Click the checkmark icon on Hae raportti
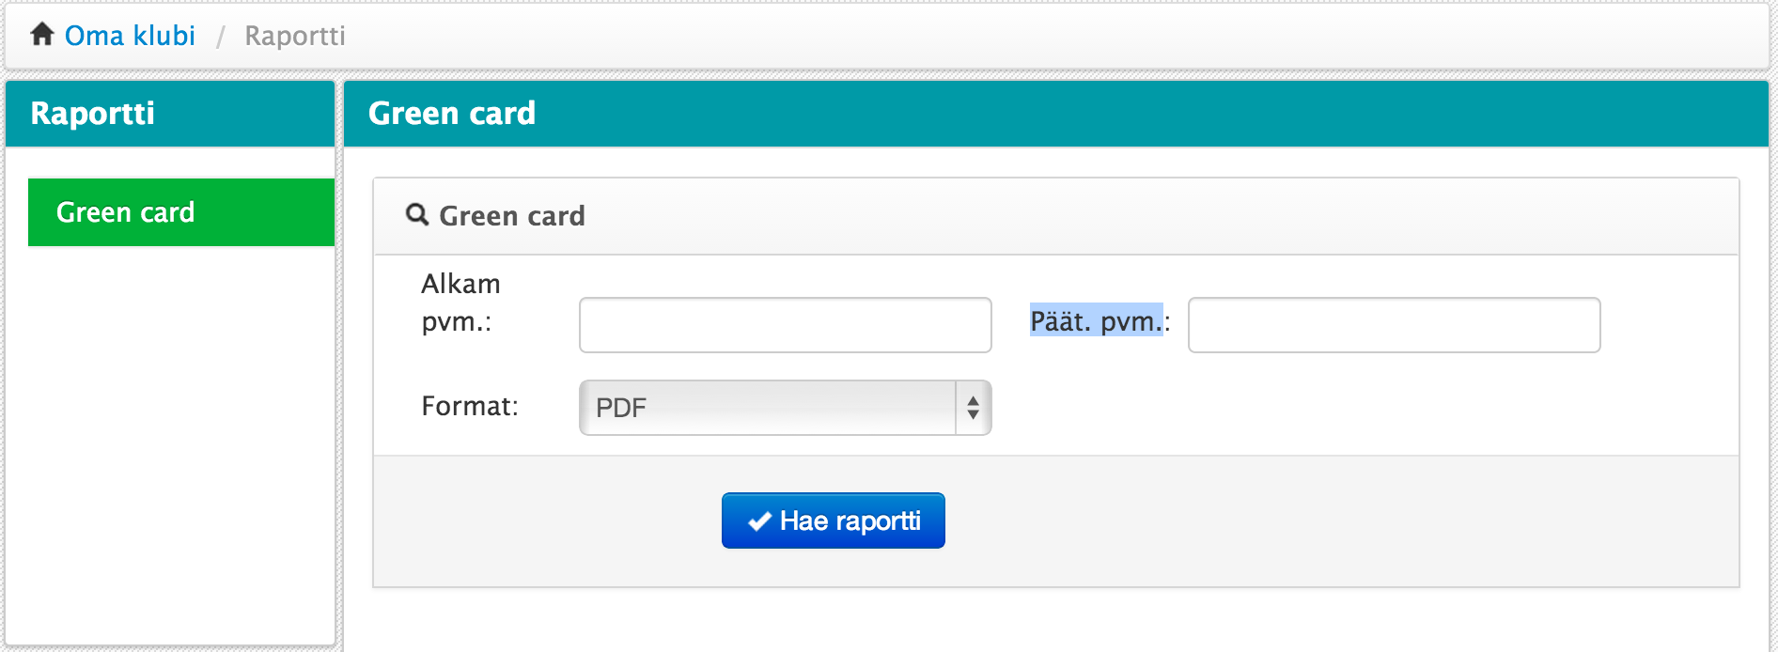The height and width of the screenshot is (652, 1778). (759, 521)
